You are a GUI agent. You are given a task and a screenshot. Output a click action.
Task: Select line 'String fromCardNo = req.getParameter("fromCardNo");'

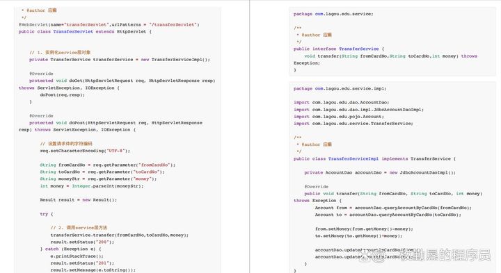tap(108, 165)
